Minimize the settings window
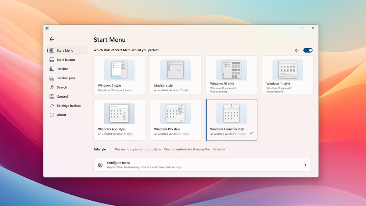 (x=292, y=28)
